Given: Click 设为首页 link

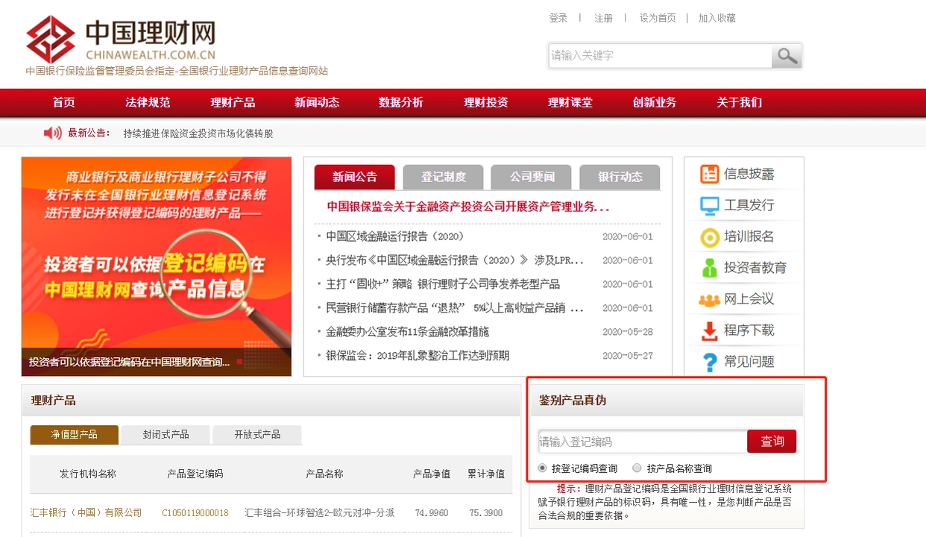Looking at the screenshot, I should coord(658,18).
